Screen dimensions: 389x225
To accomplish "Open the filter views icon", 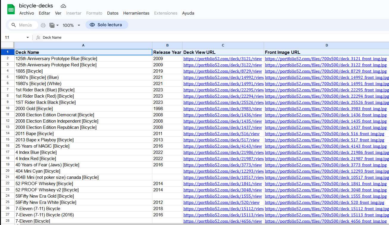I will [52, 25].
